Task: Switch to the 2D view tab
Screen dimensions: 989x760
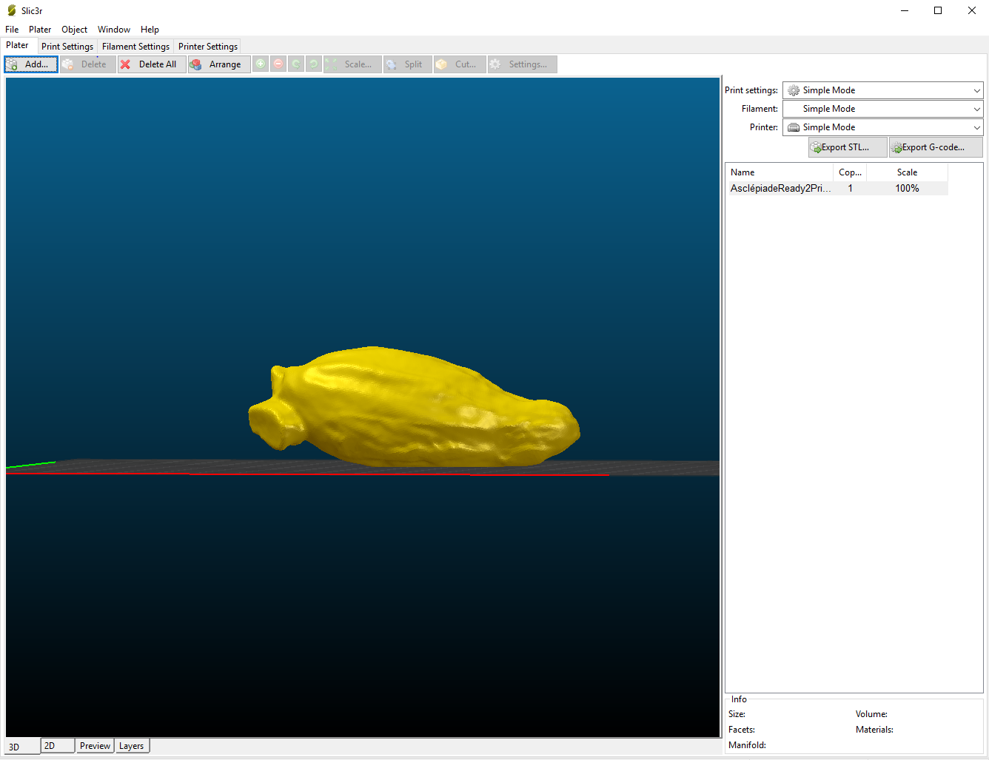Action: (58, 745)
